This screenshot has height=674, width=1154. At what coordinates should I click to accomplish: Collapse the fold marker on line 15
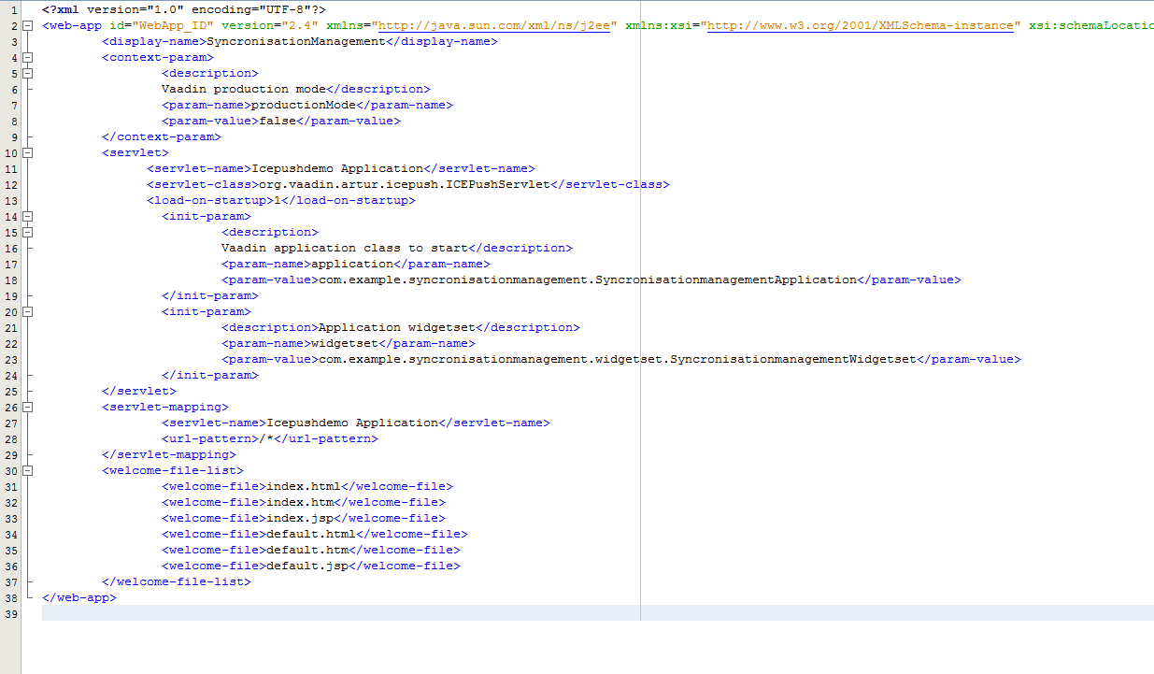coord(28,232)
